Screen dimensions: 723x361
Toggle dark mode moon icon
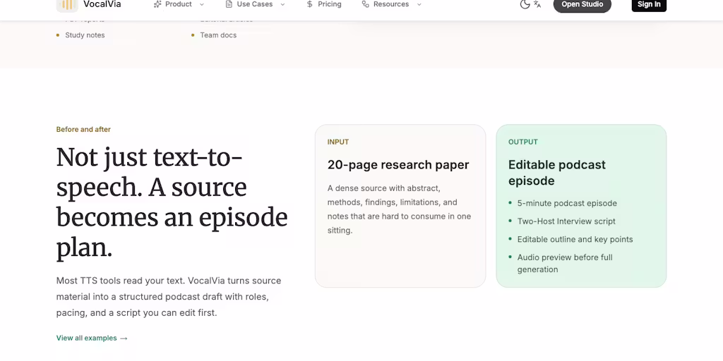[x=525, y=5]
